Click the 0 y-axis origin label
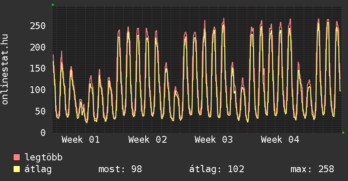 click(43, 133)
